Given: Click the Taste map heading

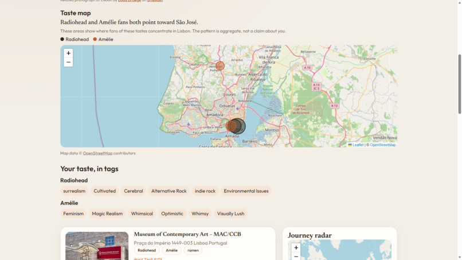Looking at the screenshot, I should 76,13.
